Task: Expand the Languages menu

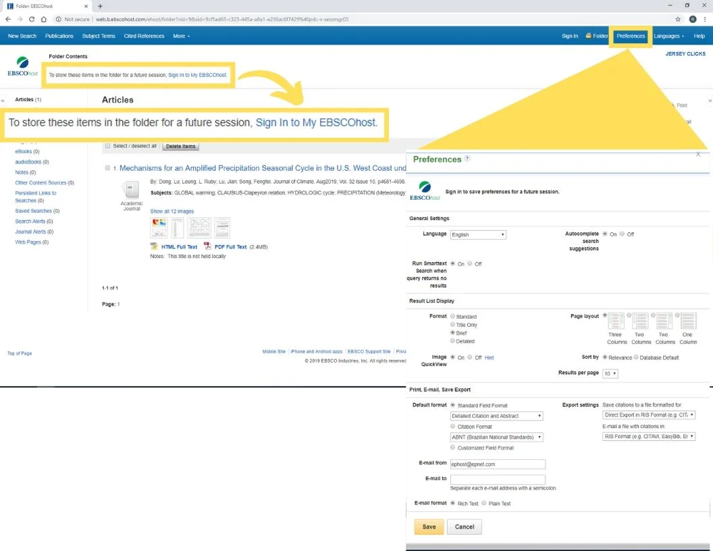Action: tap(668, 36)
